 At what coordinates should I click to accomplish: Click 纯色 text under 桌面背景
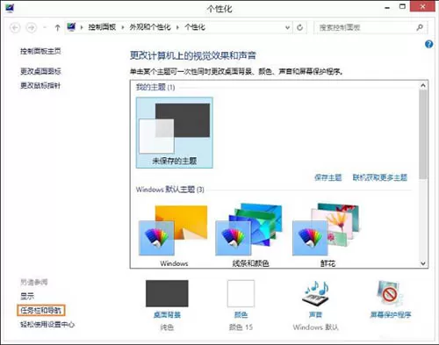coord(167,327)
